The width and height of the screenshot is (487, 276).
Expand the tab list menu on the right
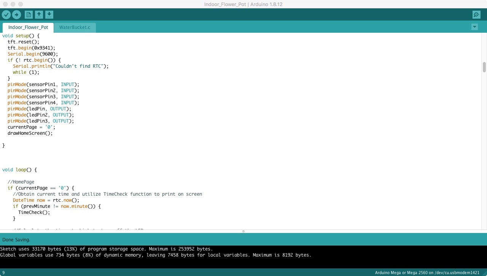(474, 27)
